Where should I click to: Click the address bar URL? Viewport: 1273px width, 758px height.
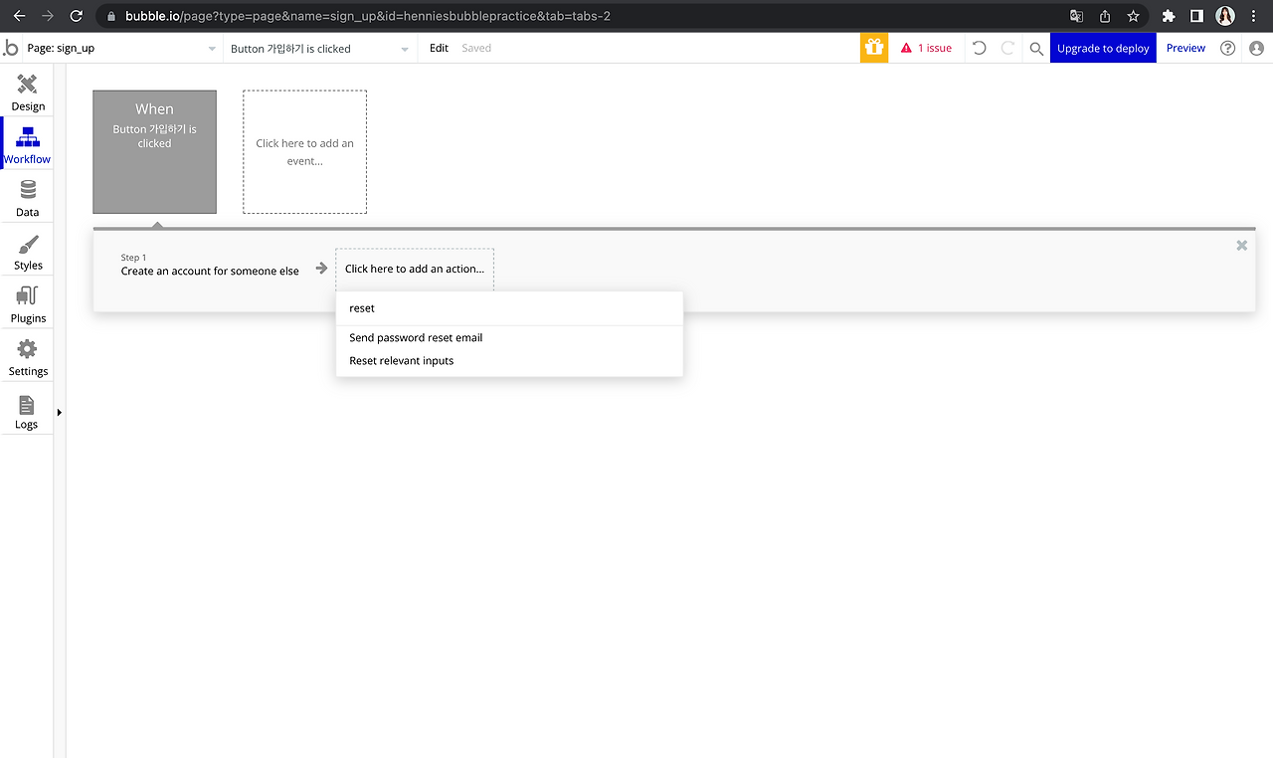coord(368,16)
